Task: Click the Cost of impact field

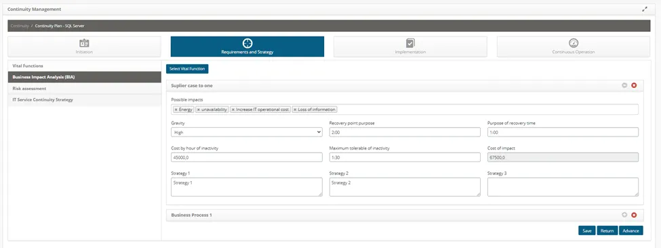Action: click(x=563, y=157)
